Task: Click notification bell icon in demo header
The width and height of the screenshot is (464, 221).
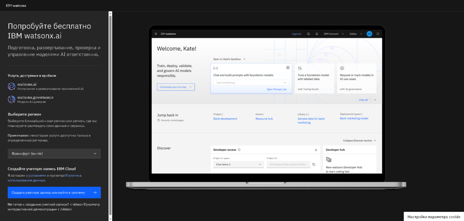Action: tap(317, 34)
